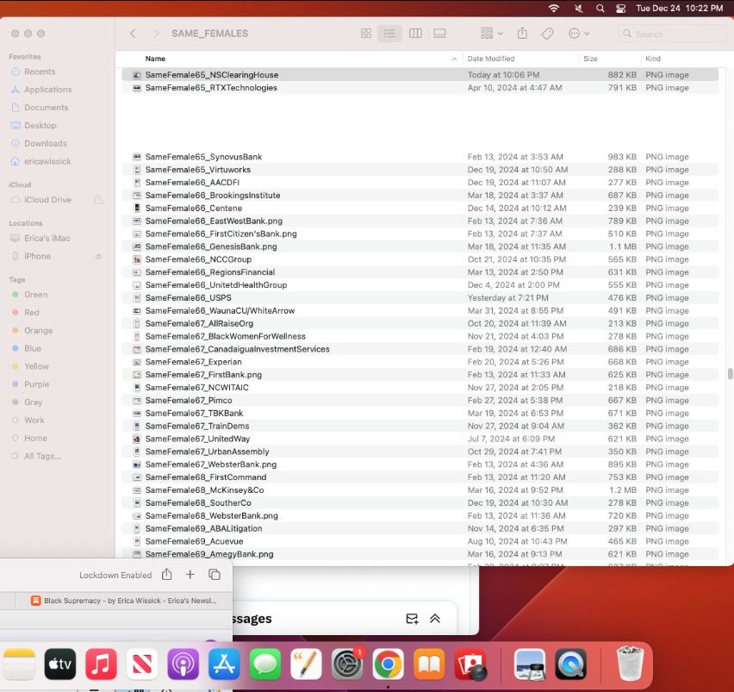Switch to icon view in Finder
This screenshot has width=734, height=692.
point(366,34)
